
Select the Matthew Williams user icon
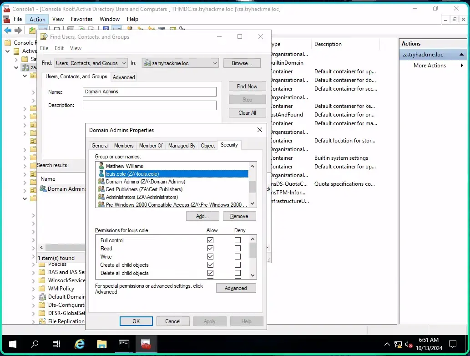pyautogui.click(x=101, y=166)
